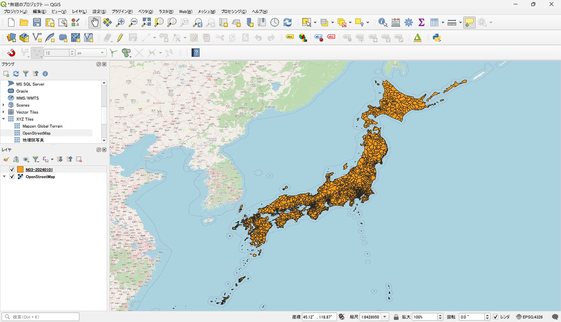Click the Temporal Controller clock icon
This screenshot has width=561, height=322.
(x=275, y=22)
